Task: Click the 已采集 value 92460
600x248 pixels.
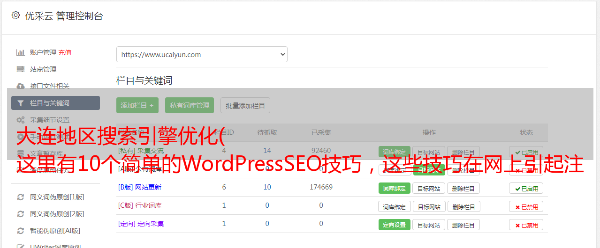Action: coord(321,151)
